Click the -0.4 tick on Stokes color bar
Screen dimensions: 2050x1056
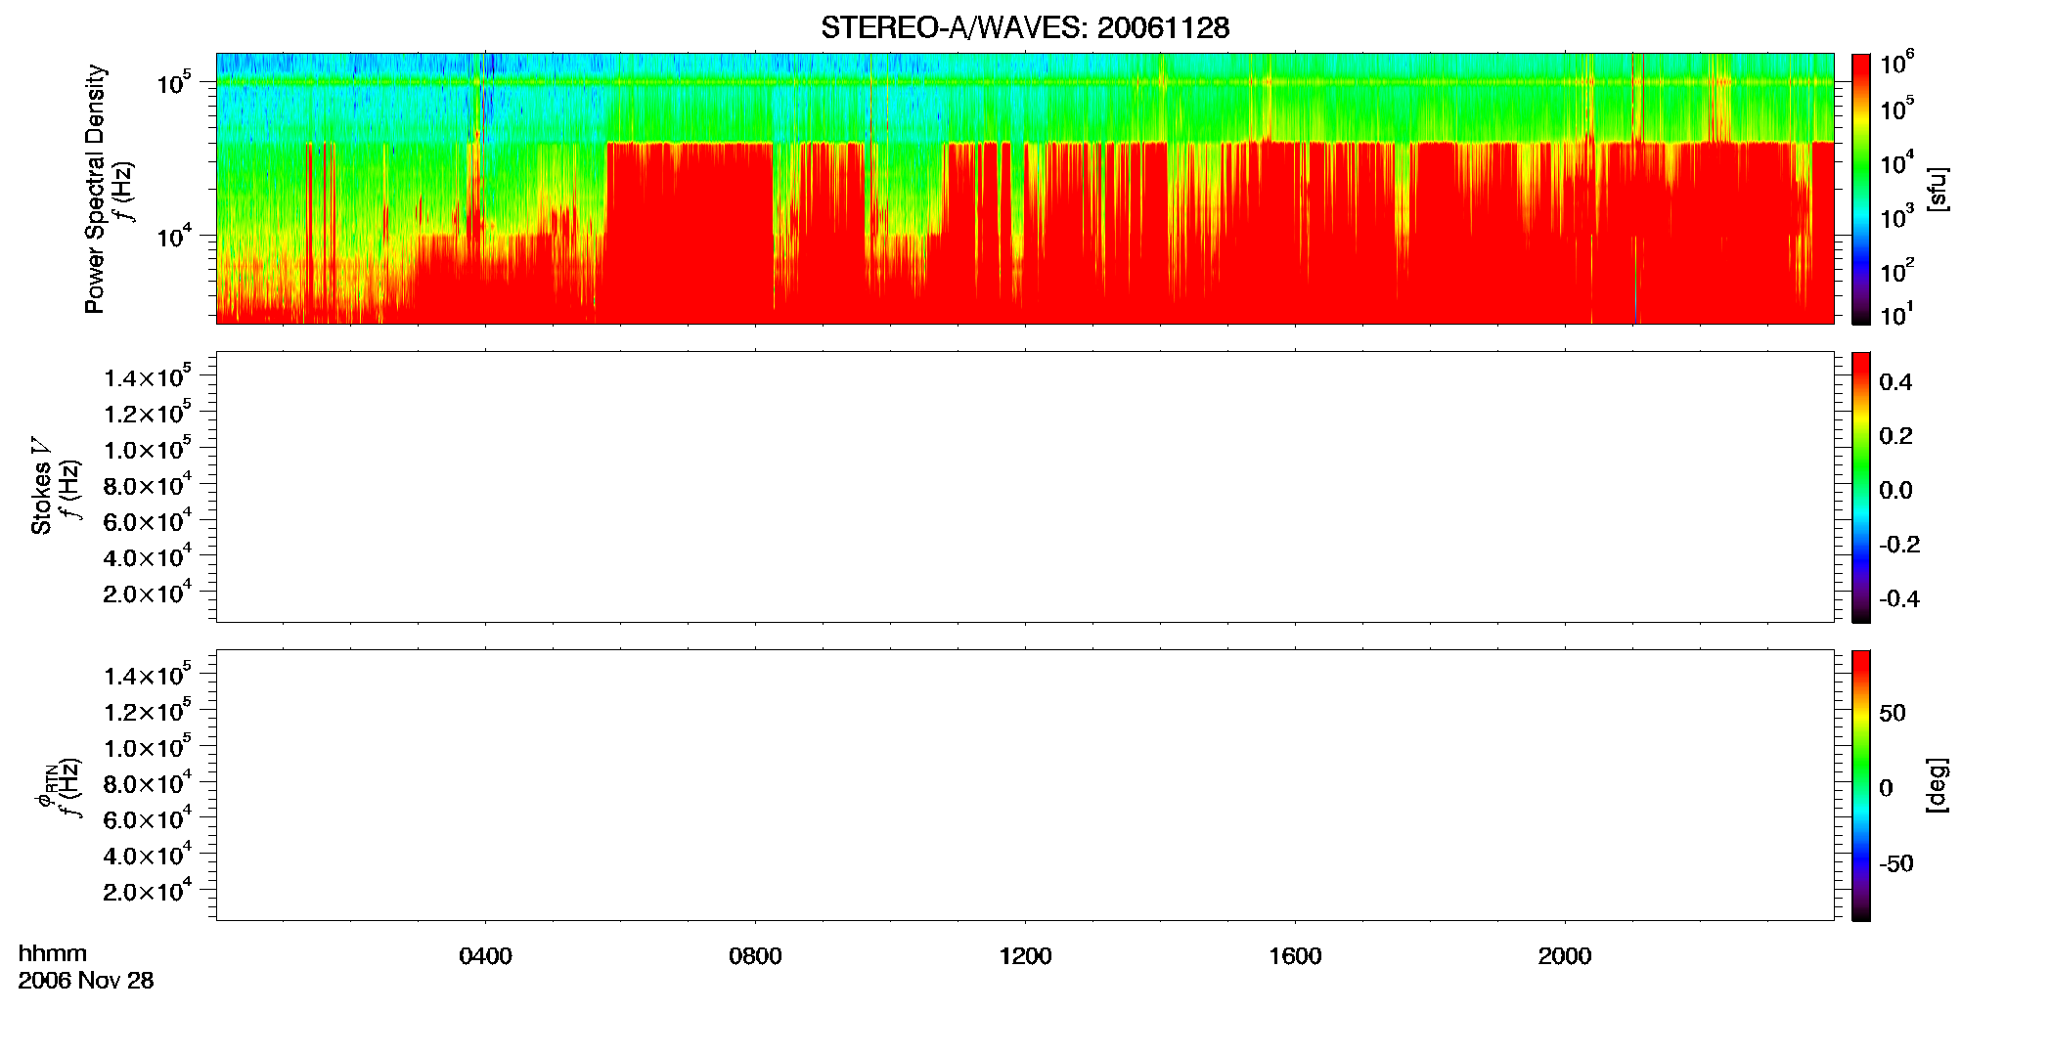(1899, 598)
